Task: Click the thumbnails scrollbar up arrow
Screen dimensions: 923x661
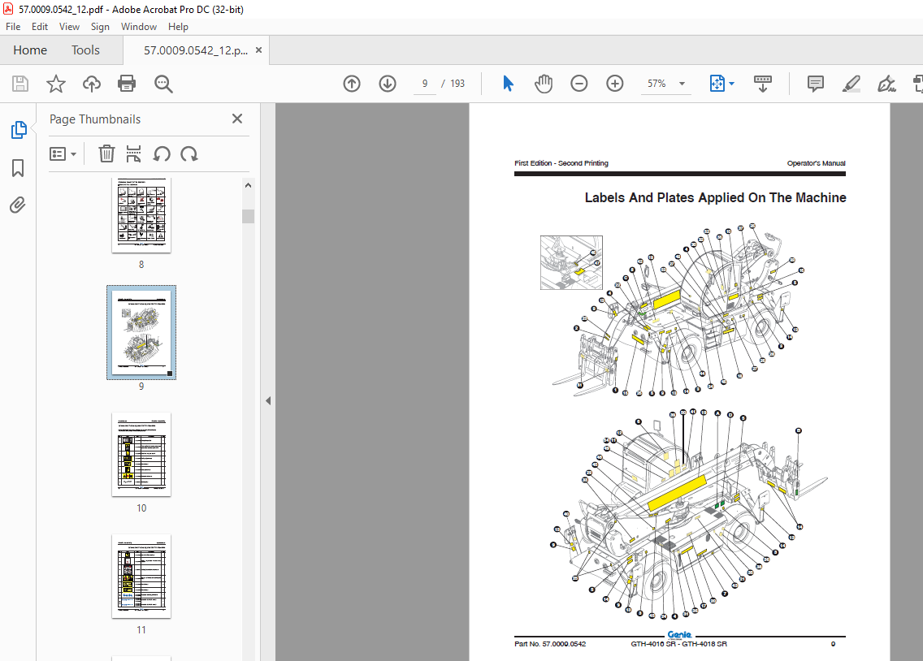Action: click(248, 185)
